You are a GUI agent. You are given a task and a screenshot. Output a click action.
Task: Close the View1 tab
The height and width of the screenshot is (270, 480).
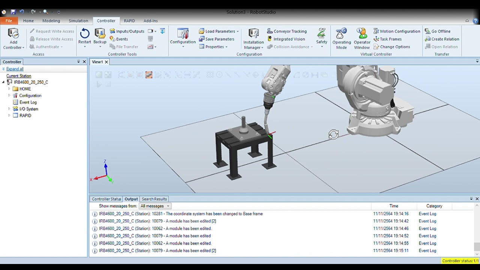pyautogui.click(x=106, y=62)
